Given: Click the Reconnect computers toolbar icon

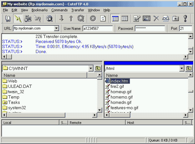Looking at the screenshot, I should click(x=27, y=19).
